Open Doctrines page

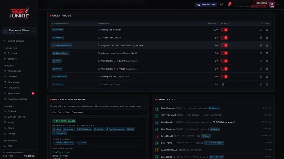pyautogui.click(x=12, y=77)
